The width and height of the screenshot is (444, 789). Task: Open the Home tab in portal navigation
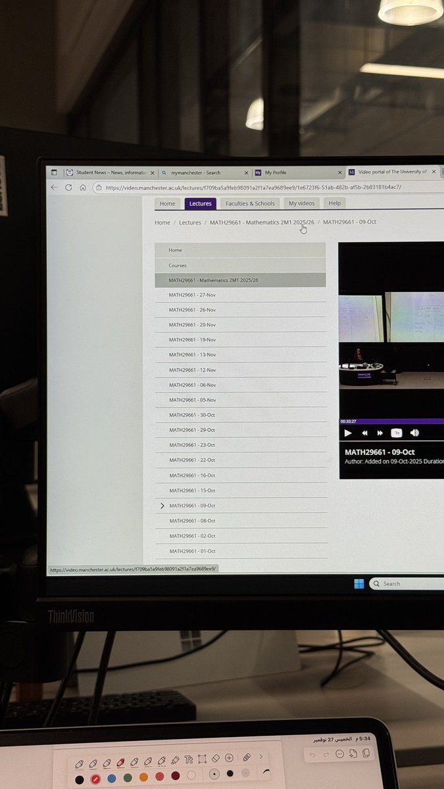168,204
